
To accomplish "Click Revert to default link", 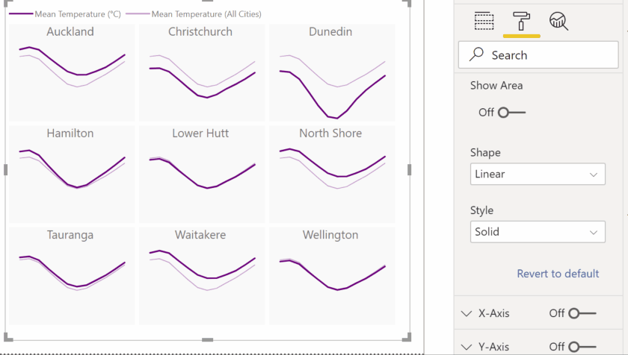I will 558,274.
